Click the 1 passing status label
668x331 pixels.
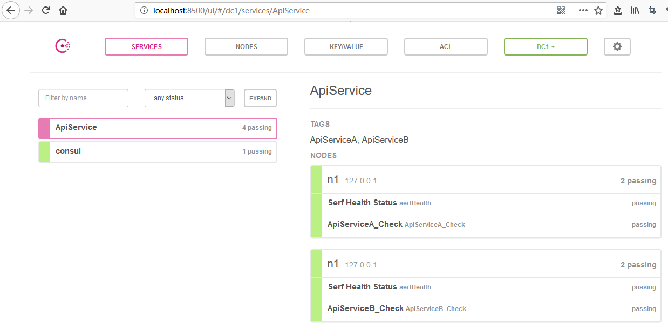tap(257, 151)
